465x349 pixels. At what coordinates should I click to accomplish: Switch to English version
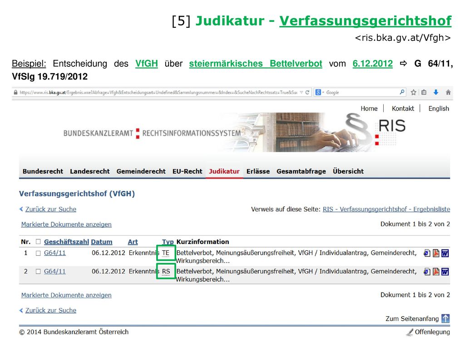coord(439,109)
